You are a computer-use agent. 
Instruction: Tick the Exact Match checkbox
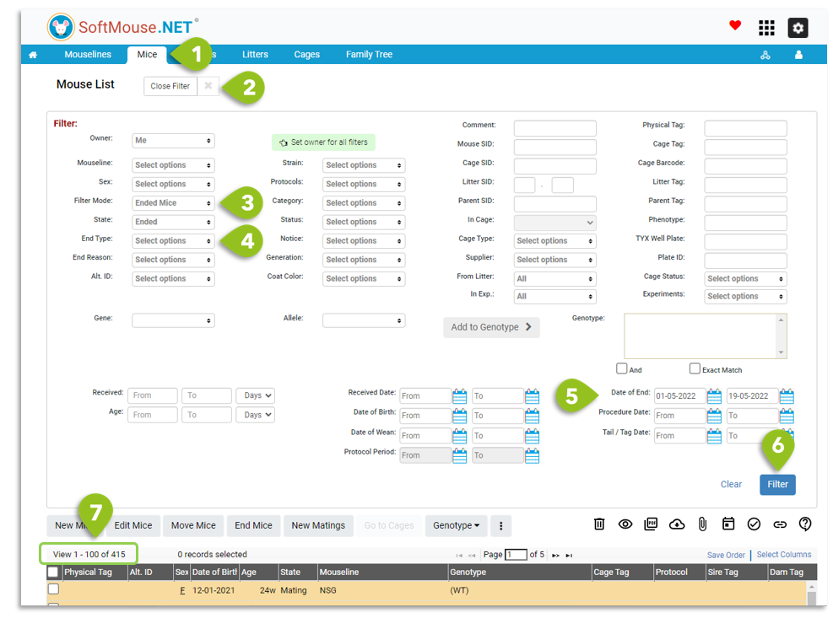click(x=695, y=368)
